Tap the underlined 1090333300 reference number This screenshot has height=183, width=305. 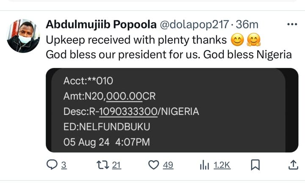click(x=128, y=112)
